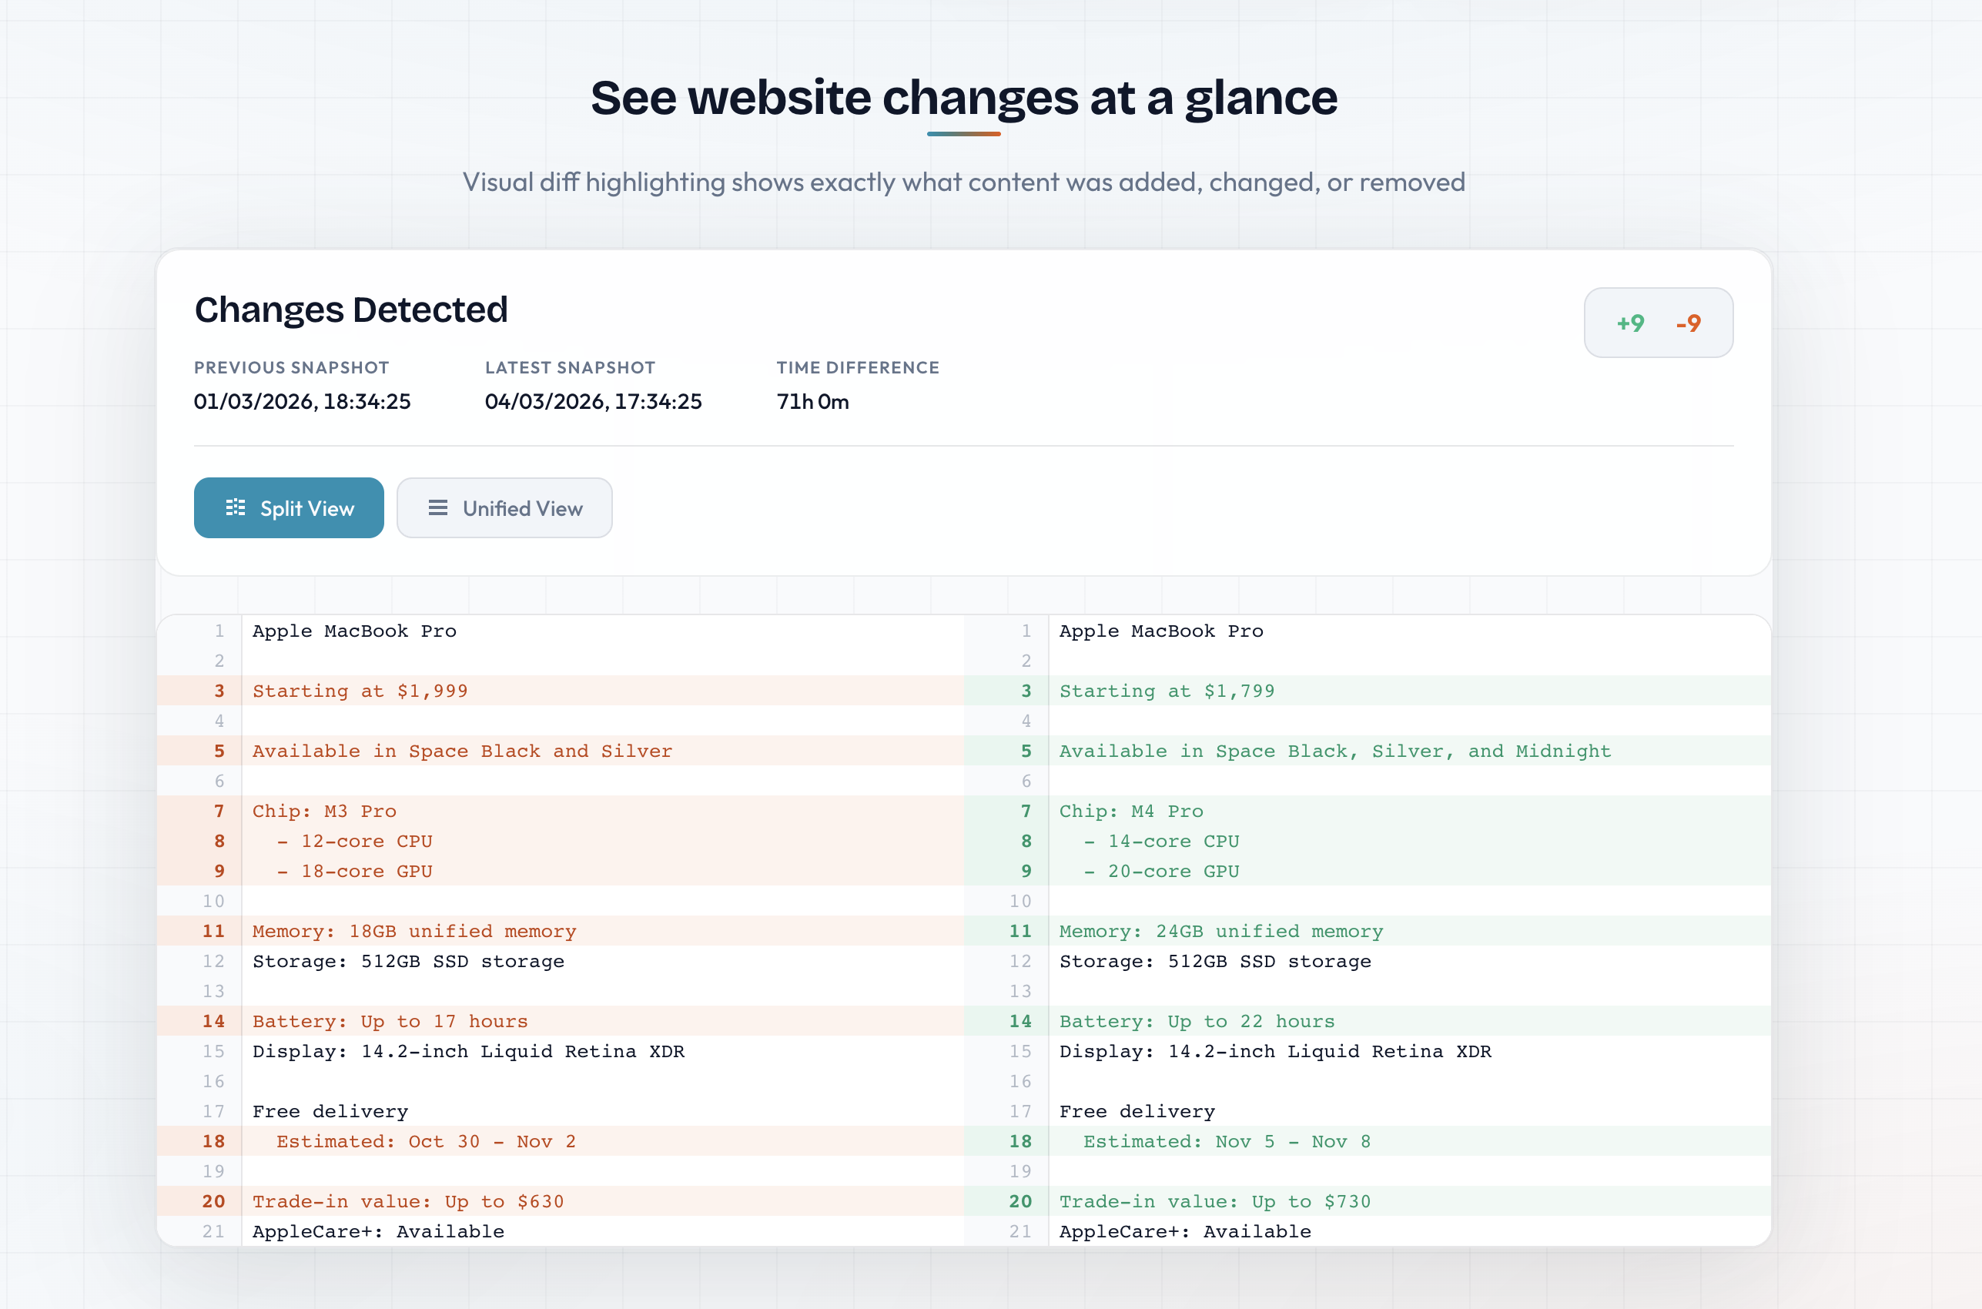Viewport: 1982px width, 1309px height.
Task: Select added line '20-core GPU'
Action: tap(1368, 871)
